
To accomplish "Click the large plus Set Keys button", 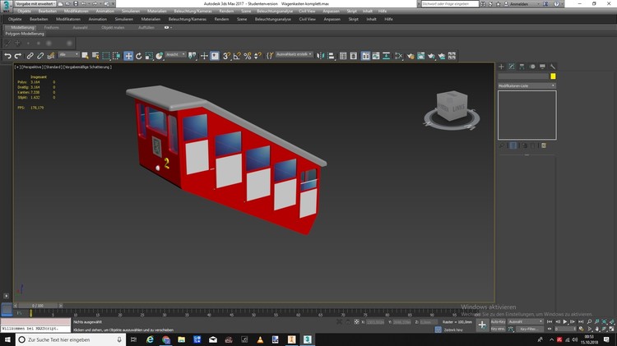I will pos(482,325).
